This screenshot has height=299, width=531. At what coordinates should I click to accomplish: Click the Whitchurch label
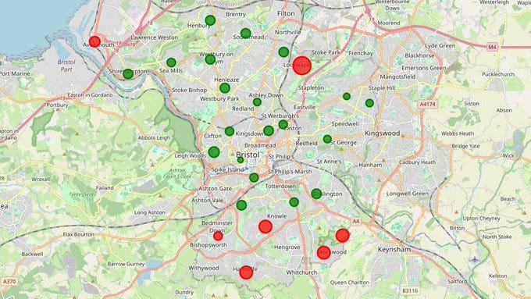(301, 272)
